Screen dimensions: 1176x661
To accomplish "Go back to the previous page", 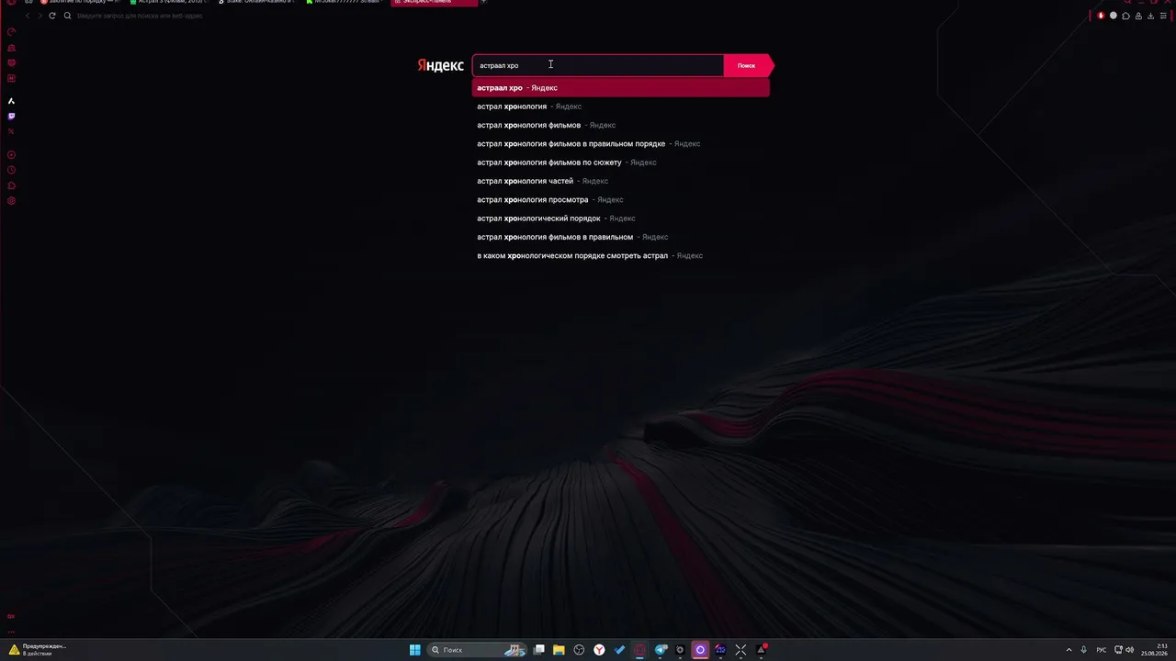I will 28,16.
